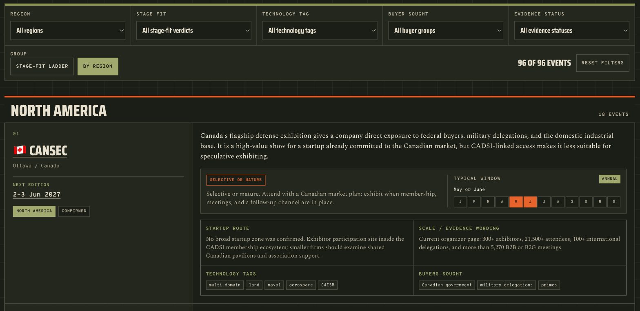Open the All stage-fit verdicts dropdown
Screen dimensions: 640x311
(193, 31)
